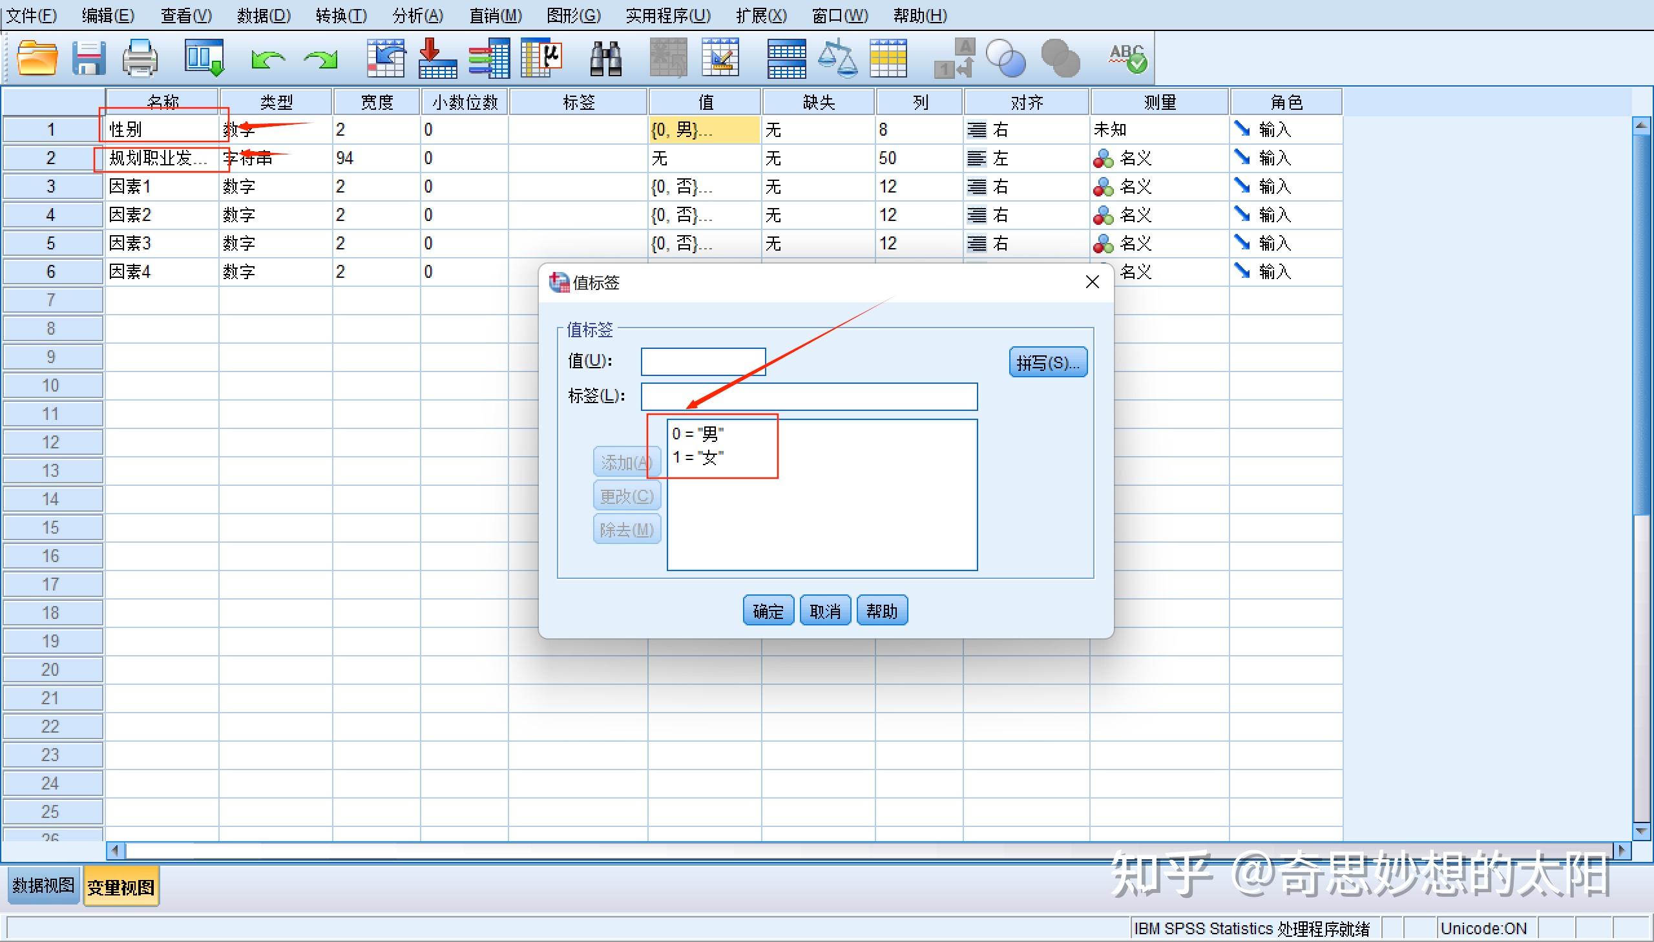This screenshot has width=1654, height=942.
Task: Switch to the 数据视图 tab
Action: tap(43, 885)
